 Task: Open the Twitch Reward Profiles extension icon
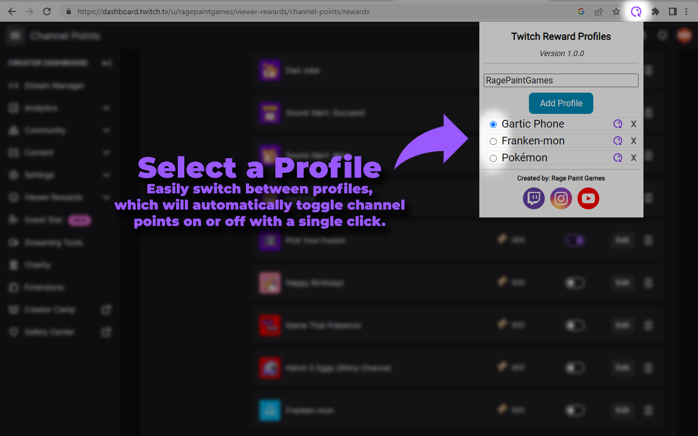(x=636, y=11)
